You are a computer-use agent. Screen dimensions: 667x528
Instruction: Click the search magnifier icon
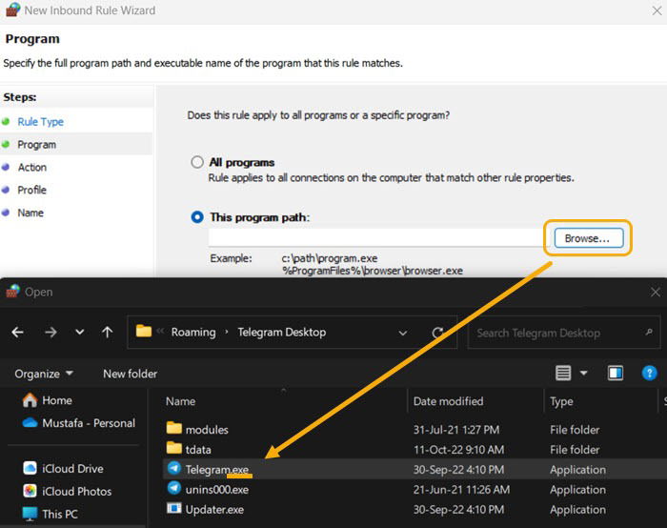(x=649, y=332)
